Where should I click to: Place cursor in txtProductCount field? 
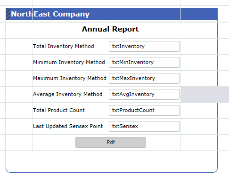point(144,110)
